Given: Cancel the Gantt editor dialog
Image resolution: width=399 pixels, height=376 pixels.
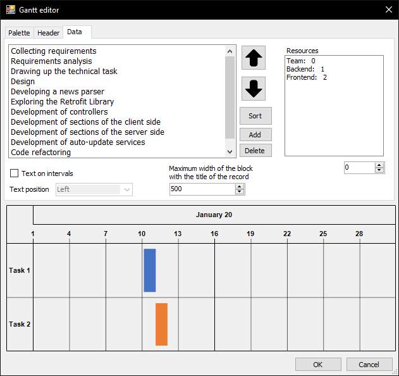Looking at the screenshot, I should point(369,365).
